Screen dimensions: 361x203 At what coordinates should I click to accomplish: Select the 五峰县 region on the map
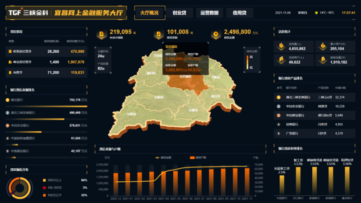(x=131, y=114)
